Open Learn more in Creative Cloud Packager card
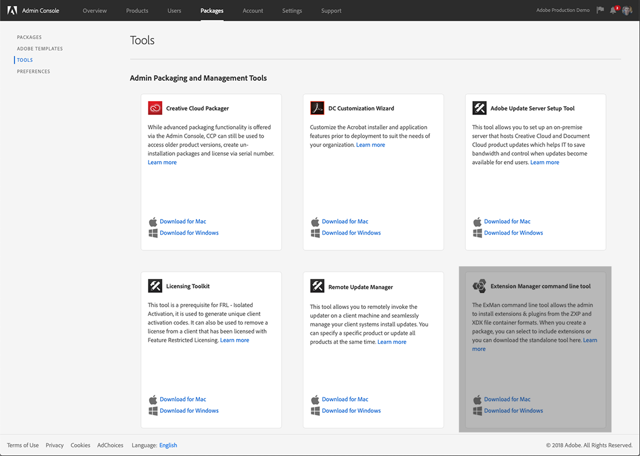Screen dimensions: 640x456 click(162, 162)
